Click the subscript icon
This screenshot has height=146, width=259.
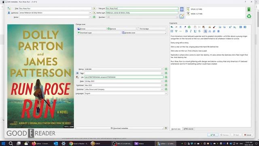pyautogui.click(x=235, y=27)
